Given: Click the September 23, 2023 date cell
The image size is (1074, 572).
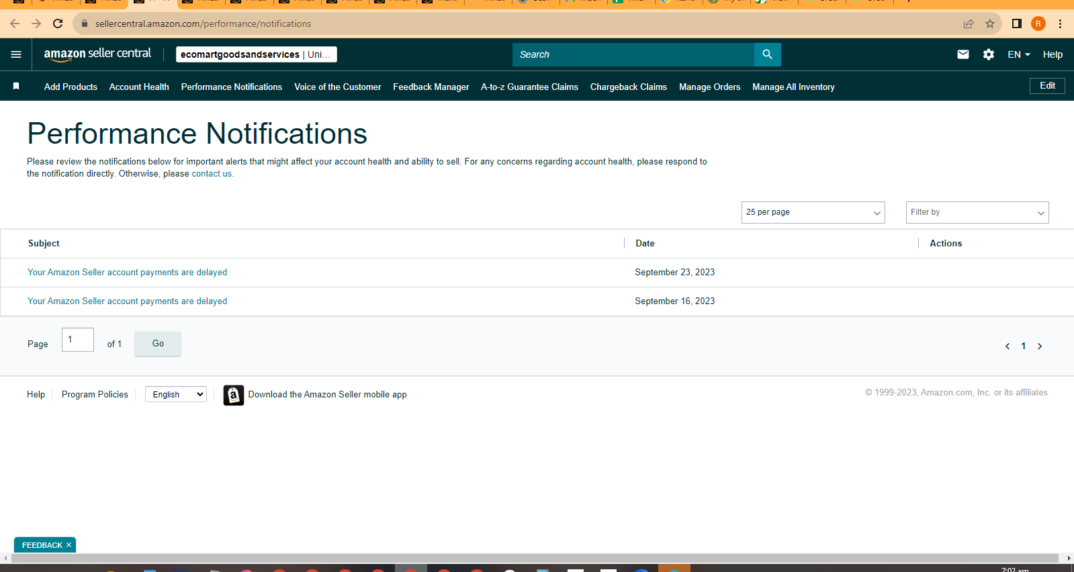Looking at the screenshot, I should tap(674, 273).
